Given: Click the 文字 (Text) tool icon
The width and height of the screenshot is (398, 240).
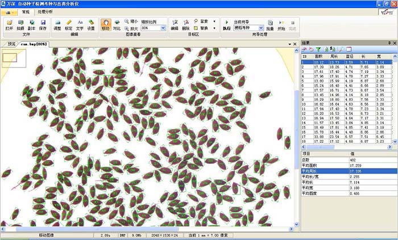Looking at the screenshot, I should [80, 24].
